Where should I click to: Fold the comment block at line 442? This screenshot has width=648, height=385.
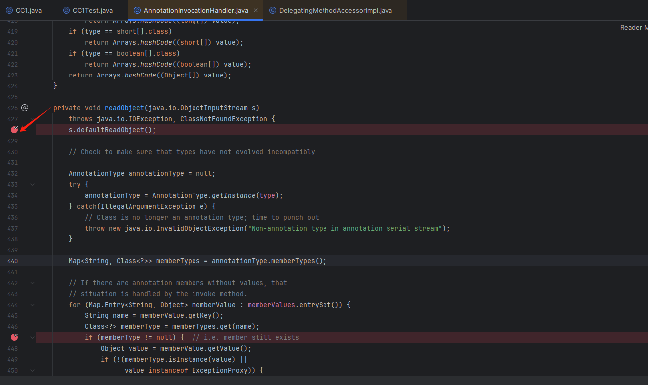pyautogui.click(x=32, y=283)
